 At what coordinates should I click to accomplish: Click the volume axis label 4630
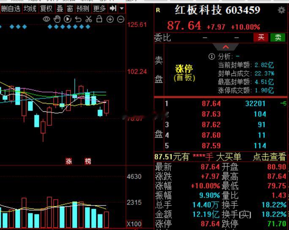pyautogui.click(x=134, y=176)
